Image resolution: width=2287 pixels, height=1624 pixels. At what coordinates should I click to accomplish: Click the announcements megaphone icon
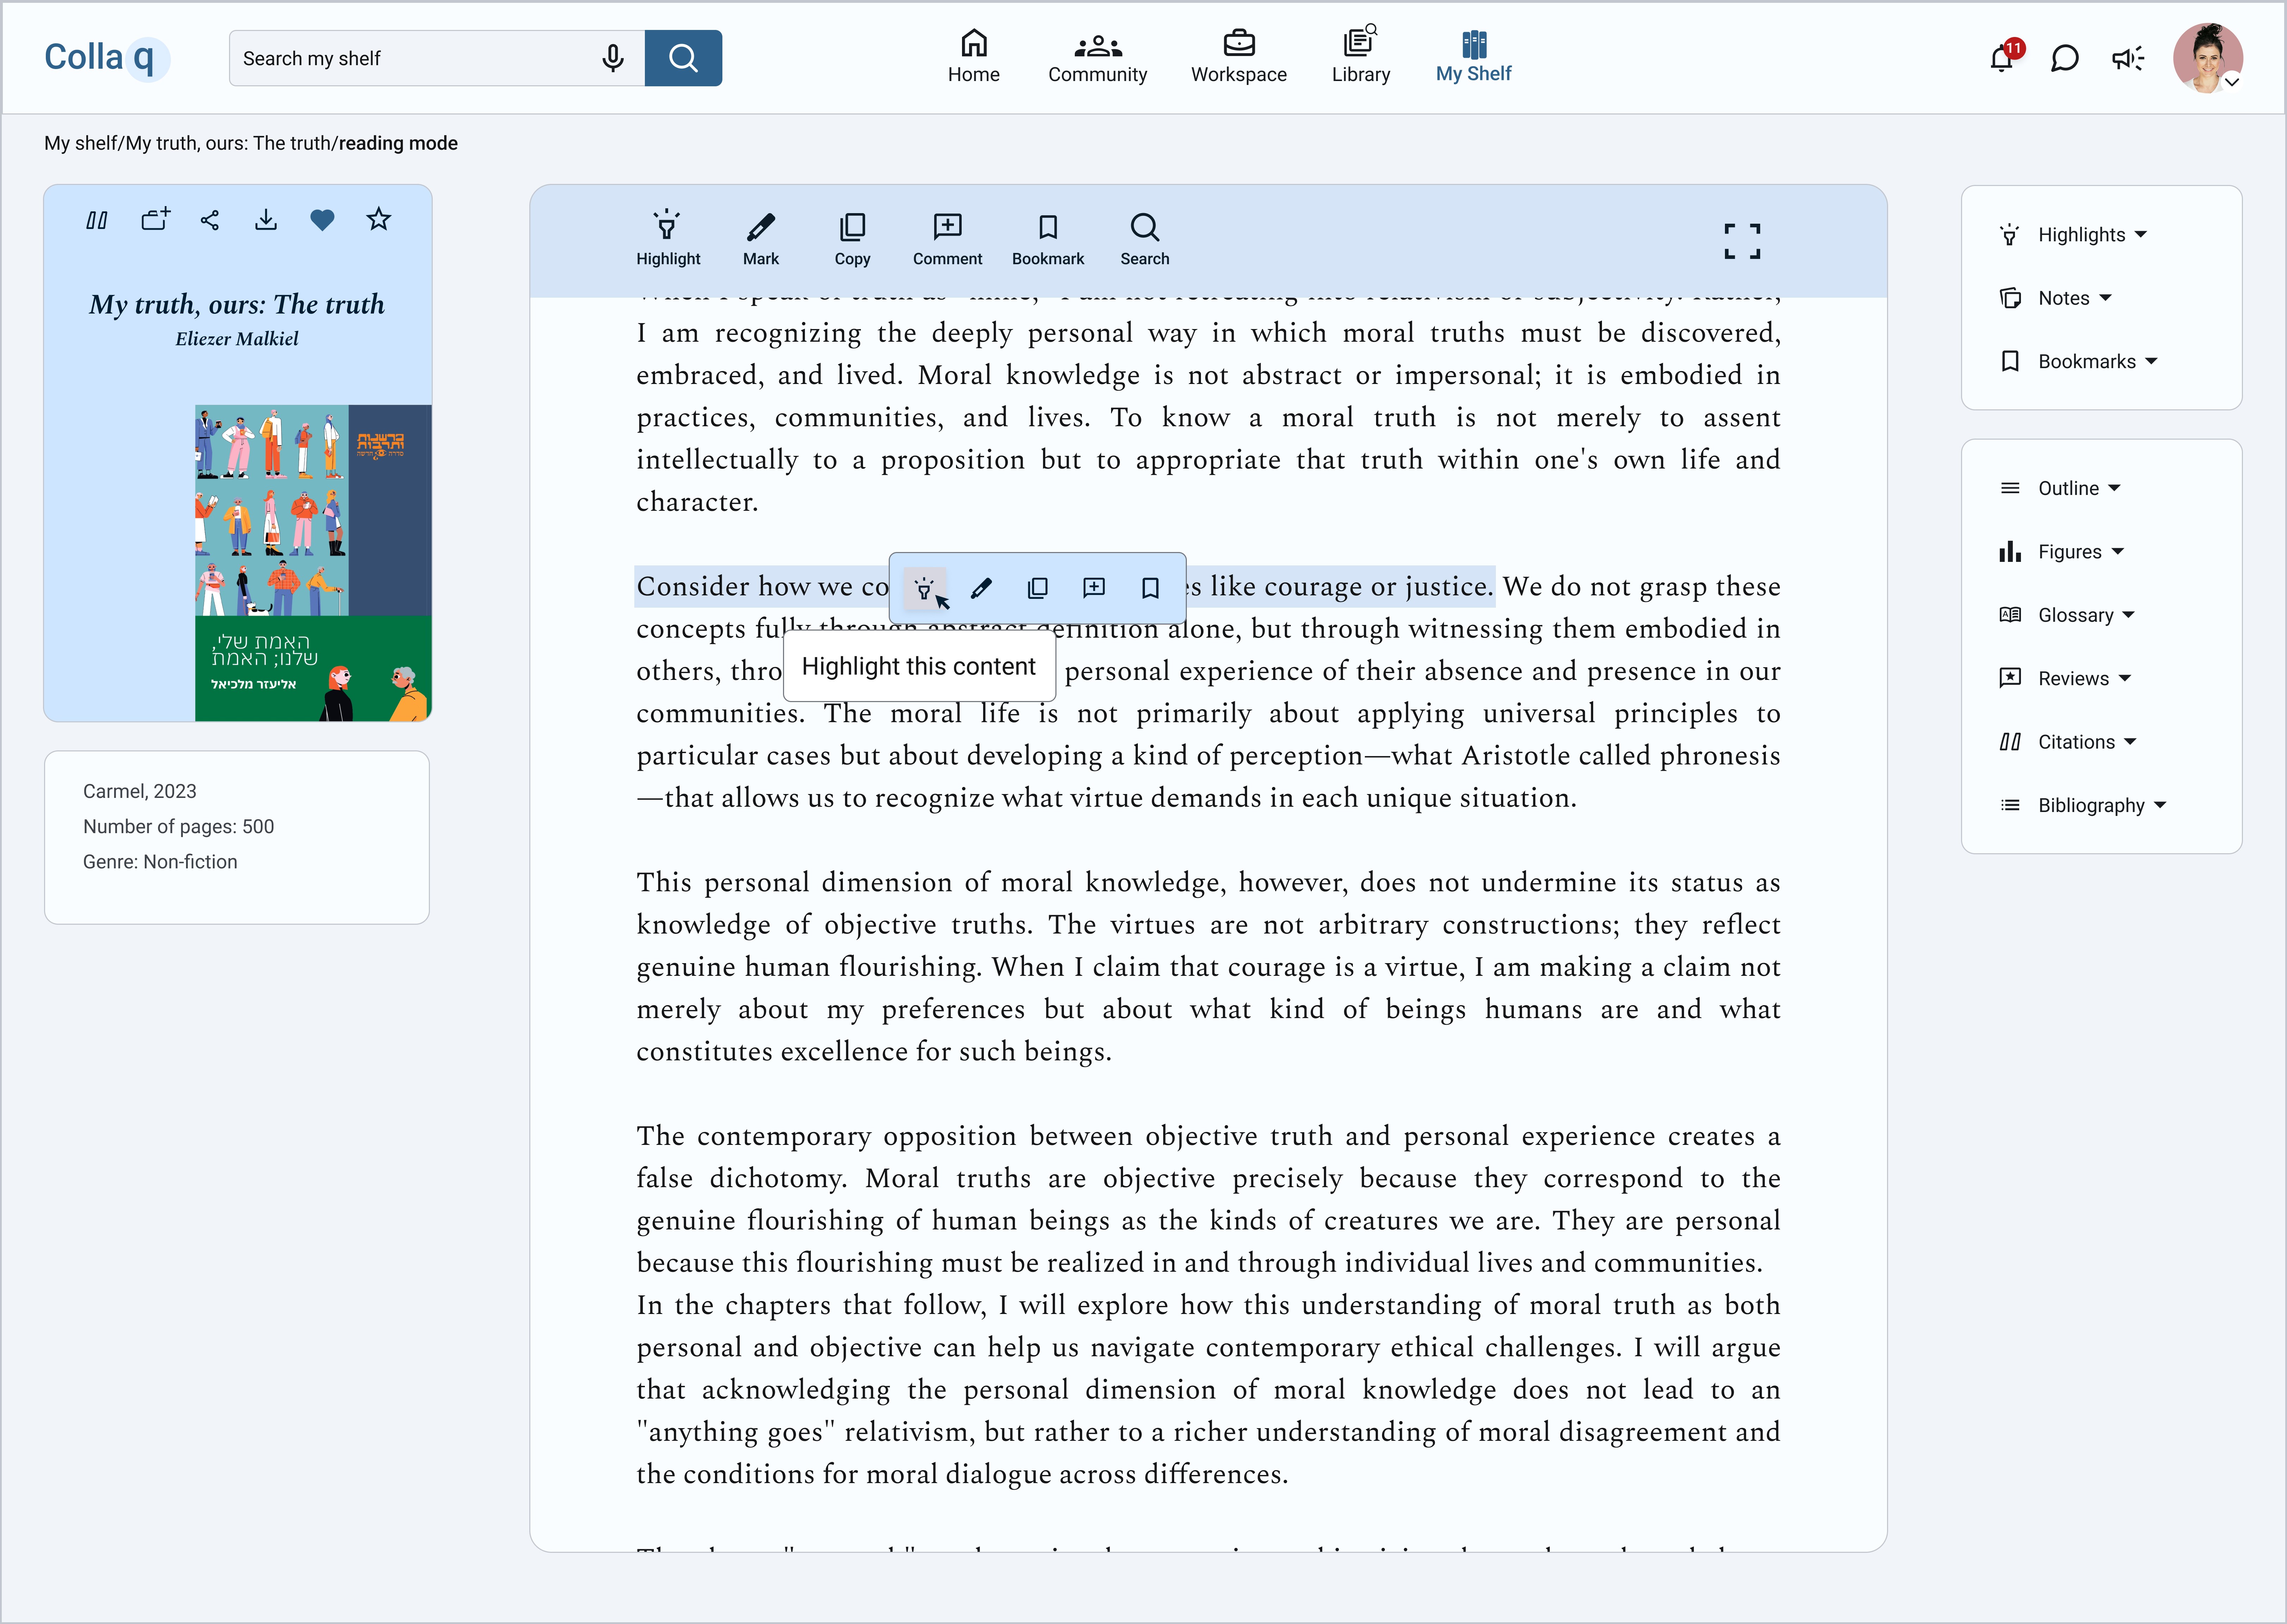2128,58
